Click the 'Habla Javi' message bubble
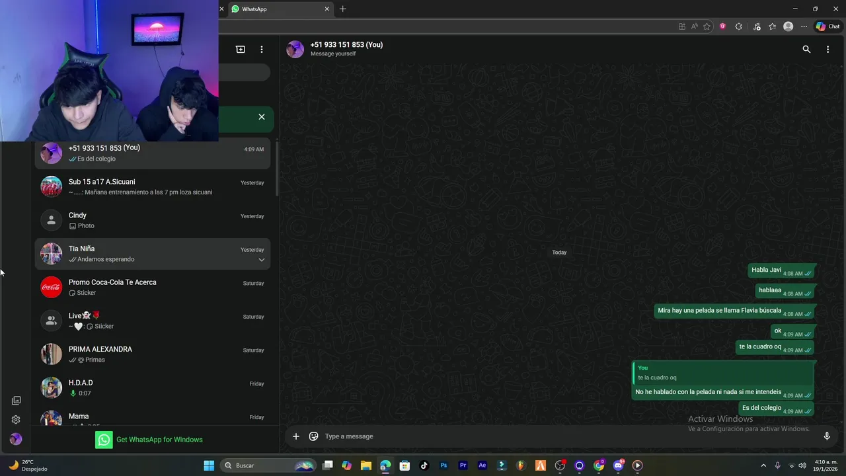 pyautogui.click(x=781, y=270)
